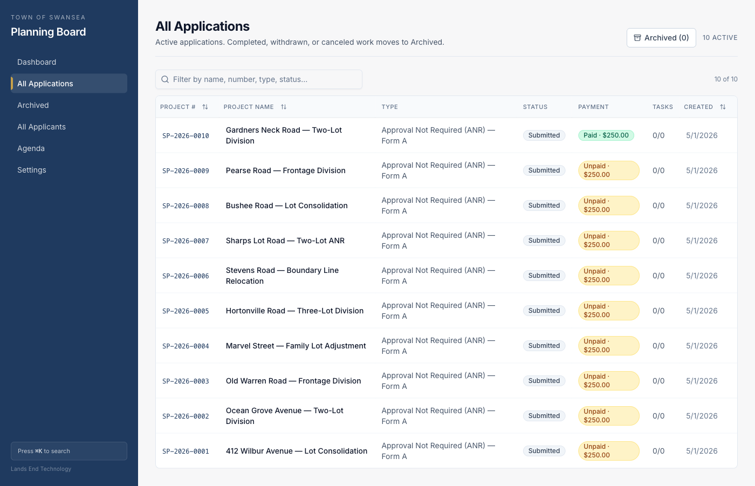Click the 10 of 10 result count
The width and height of the screenshot is (755, 486).
tap(726, 79)
